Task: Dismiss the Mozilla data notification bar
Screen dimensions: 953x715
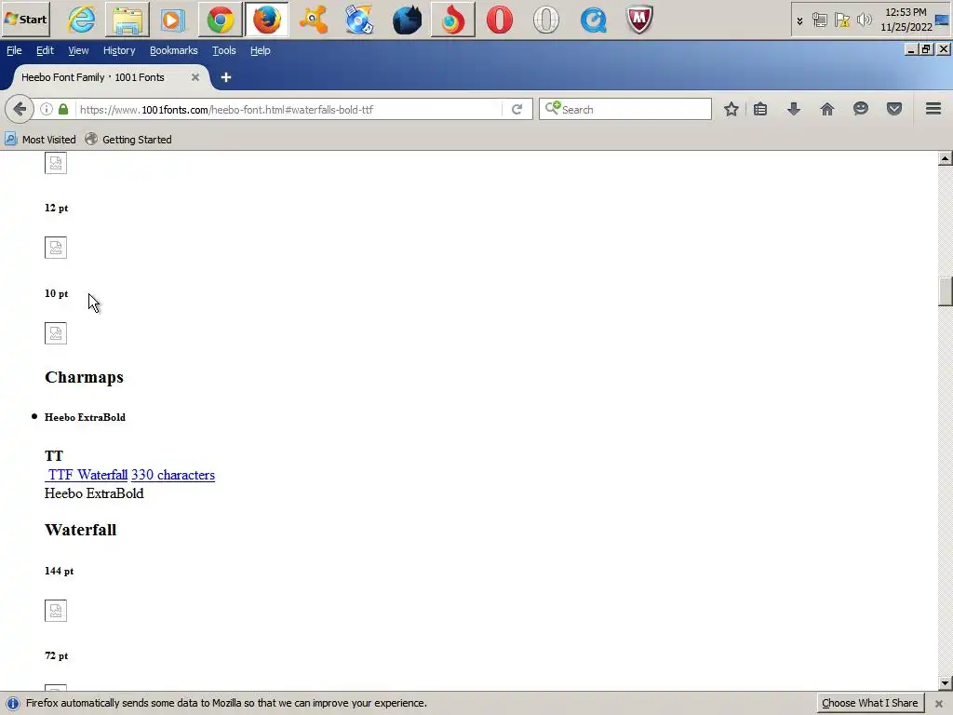Action: tap(938, 704)
